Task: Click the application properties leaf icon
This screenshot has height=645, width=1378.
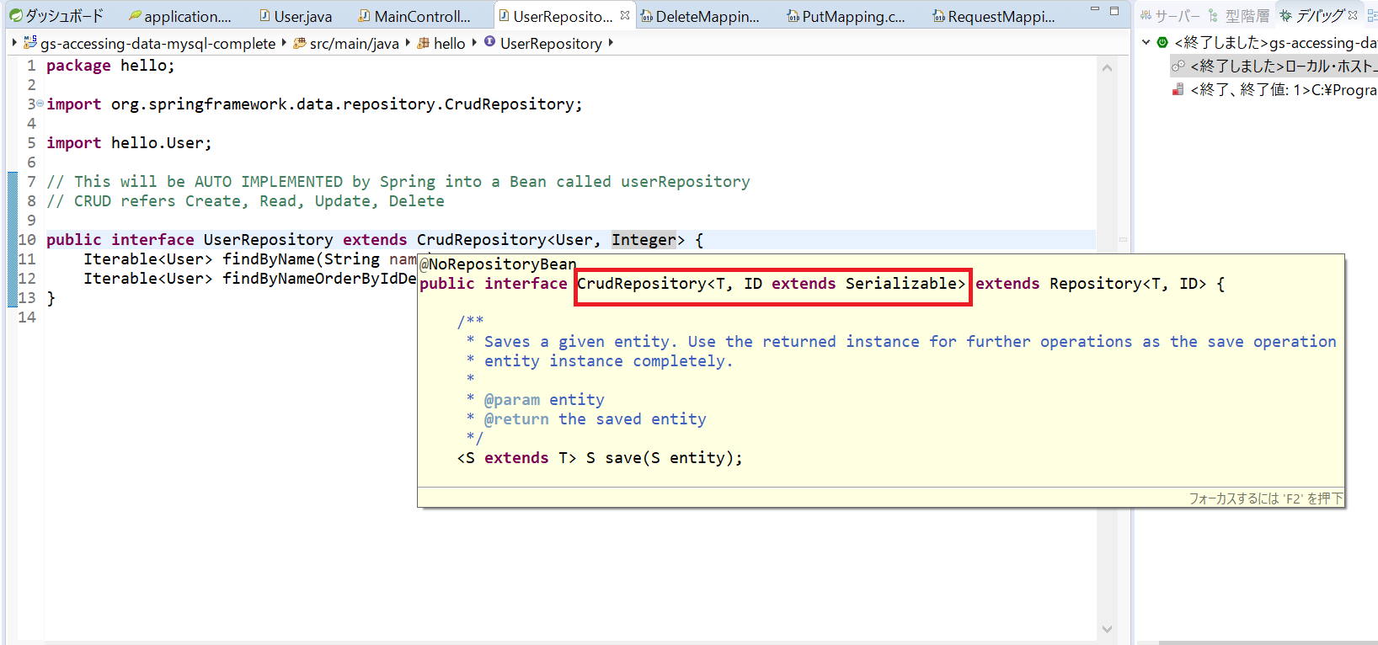Action: 135,16
